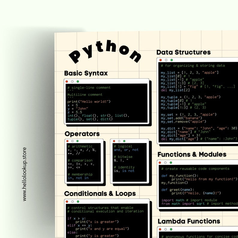Click the red dot on Data Structures window
Screen dimensions: 238x238
[160, 60]
